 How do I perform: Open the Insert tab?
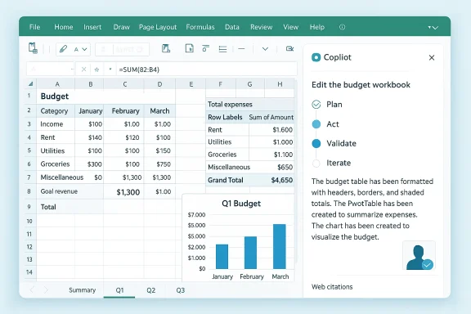(92, 27)
